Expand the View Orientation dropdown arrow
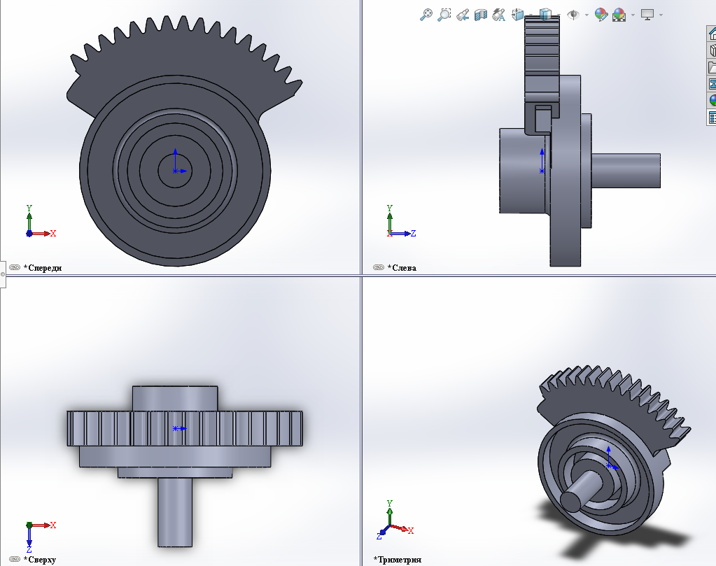This screenshot has height=566, width=716. coord(531,15)
